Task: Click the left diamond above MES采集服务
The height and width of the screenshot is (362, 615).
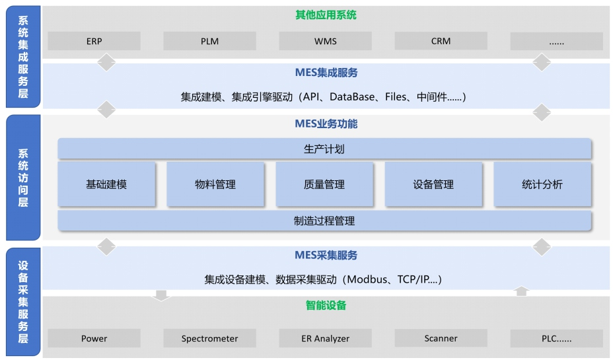Action: pos(106,246)
